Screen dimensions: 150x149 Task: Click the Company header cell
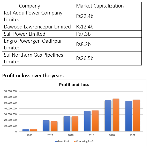coord(38,6)
